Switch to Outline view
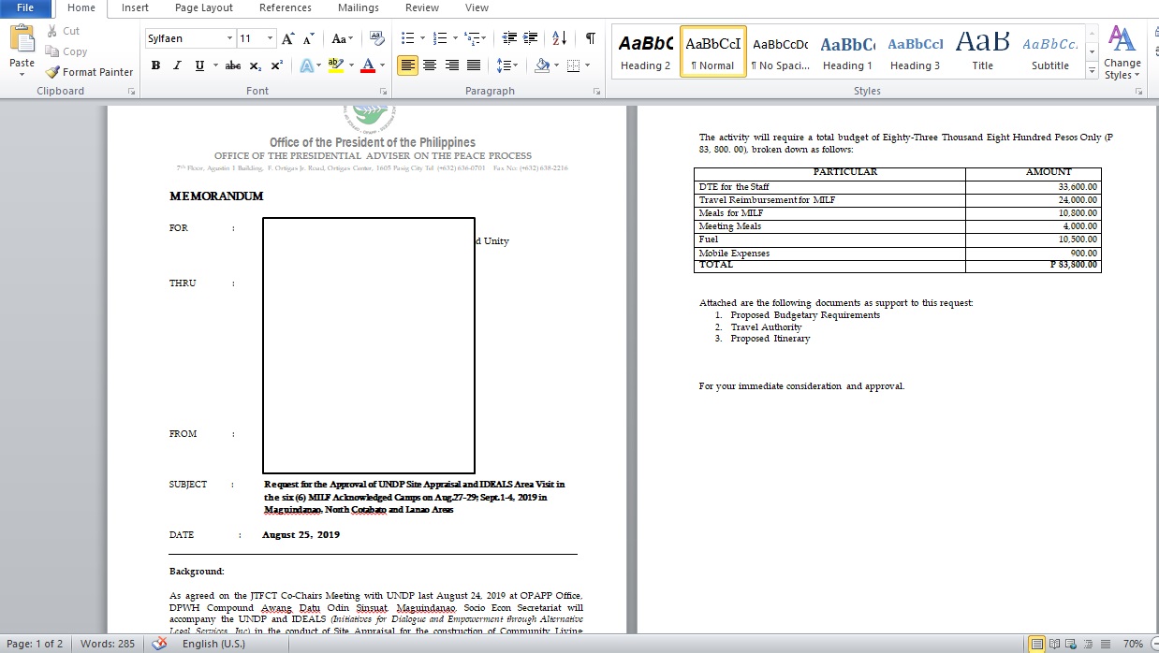The height and width of the screenshot is (653, 1159). coord(1090,644)
